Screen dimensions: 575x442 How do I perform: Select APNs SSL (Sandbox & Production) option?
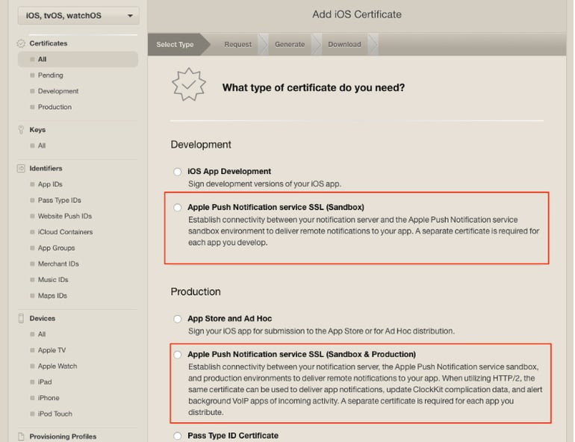click(x=177, y=355)
